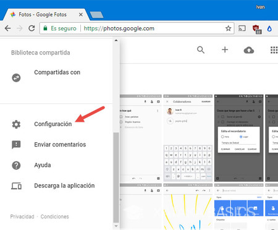Click the address bar URL field
Viewport: 278px width, 230px height.
coord(137,28)
